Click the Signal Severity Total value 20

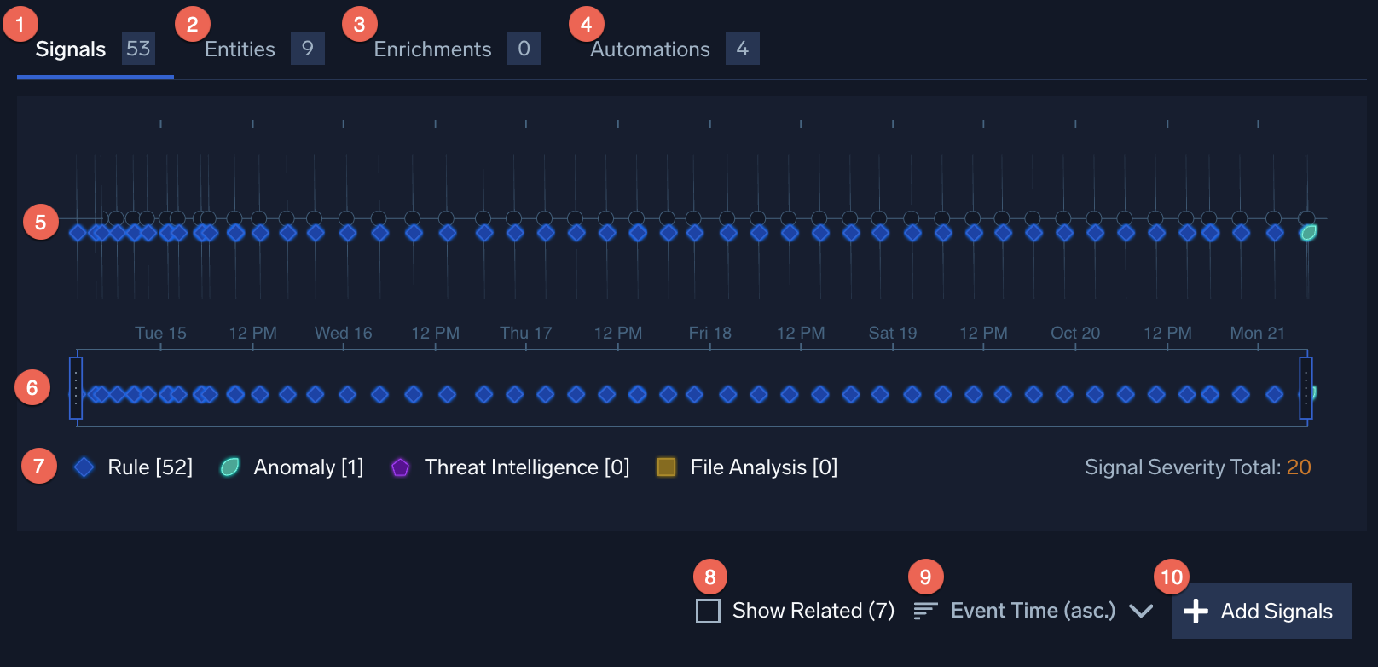tap(1299, 467)
